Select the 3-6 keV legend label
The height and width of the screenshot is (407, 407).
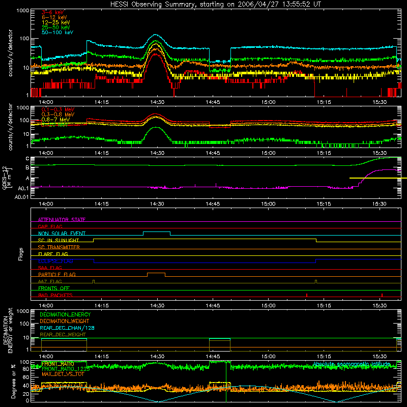tap(53, 12)
